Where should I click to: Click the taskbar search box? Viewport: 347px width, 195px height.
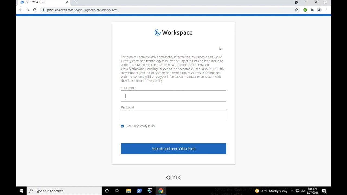click(x=64, y=191)
